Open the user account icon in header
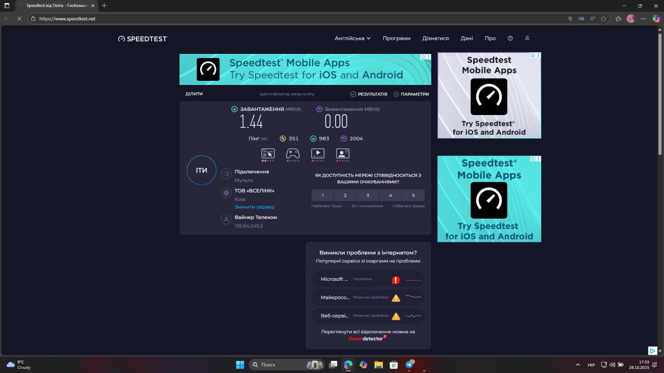 click(x=527, y=38)
